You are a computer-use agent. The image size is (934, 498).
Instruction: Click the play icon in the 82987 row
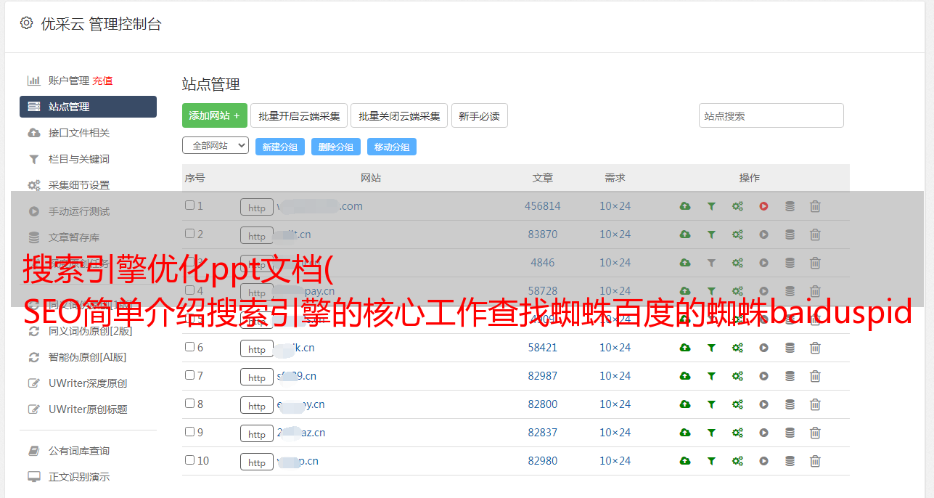pos(763,376)
